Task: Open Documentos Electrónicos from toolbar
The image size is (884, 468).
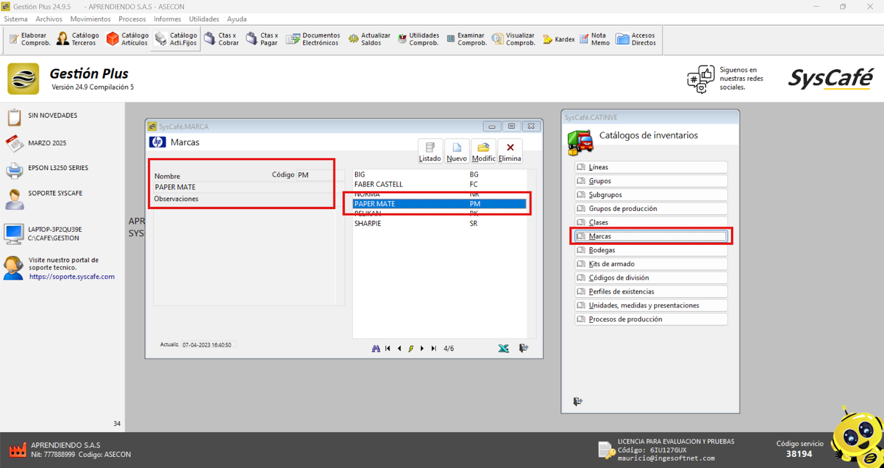Action: click(313, 39)
